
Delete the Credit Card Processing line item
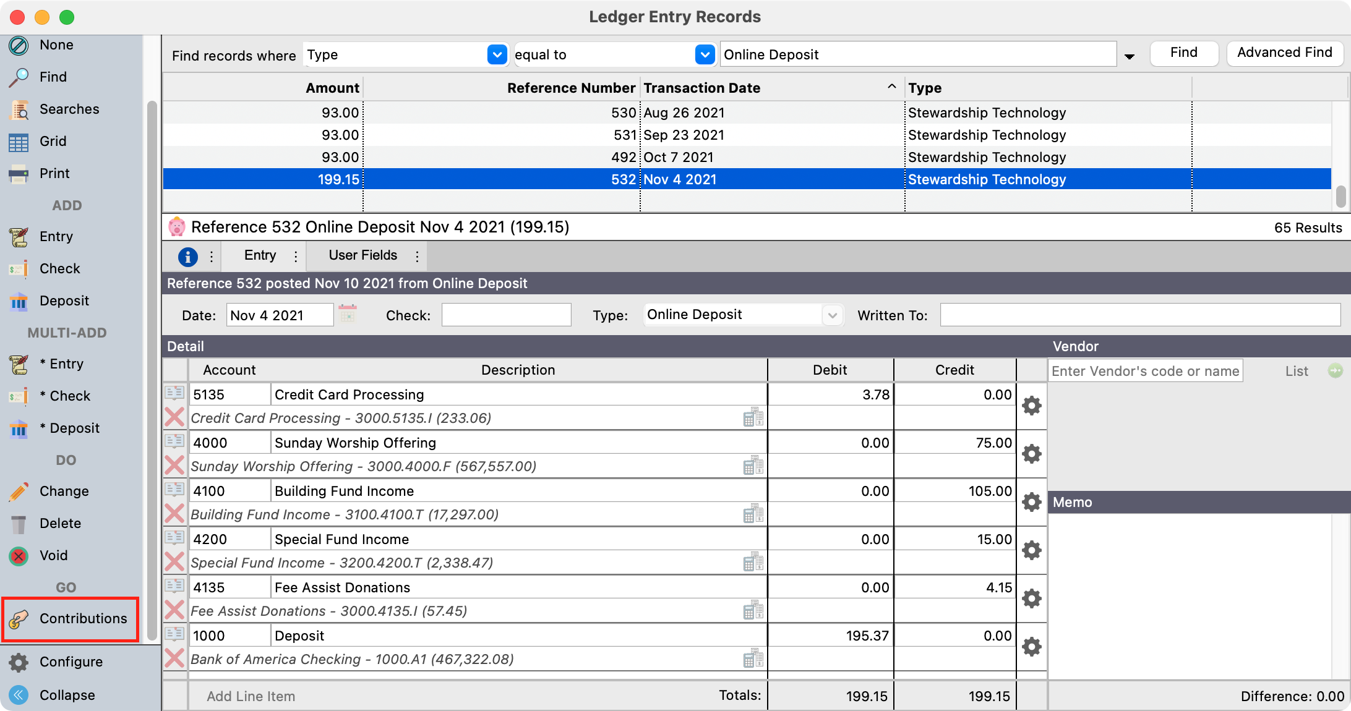pos(174,418)
